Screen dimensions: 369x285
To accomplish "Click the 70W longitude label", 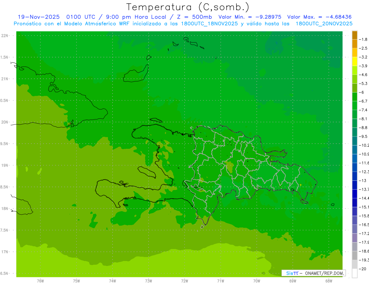I will click(257, 281).
